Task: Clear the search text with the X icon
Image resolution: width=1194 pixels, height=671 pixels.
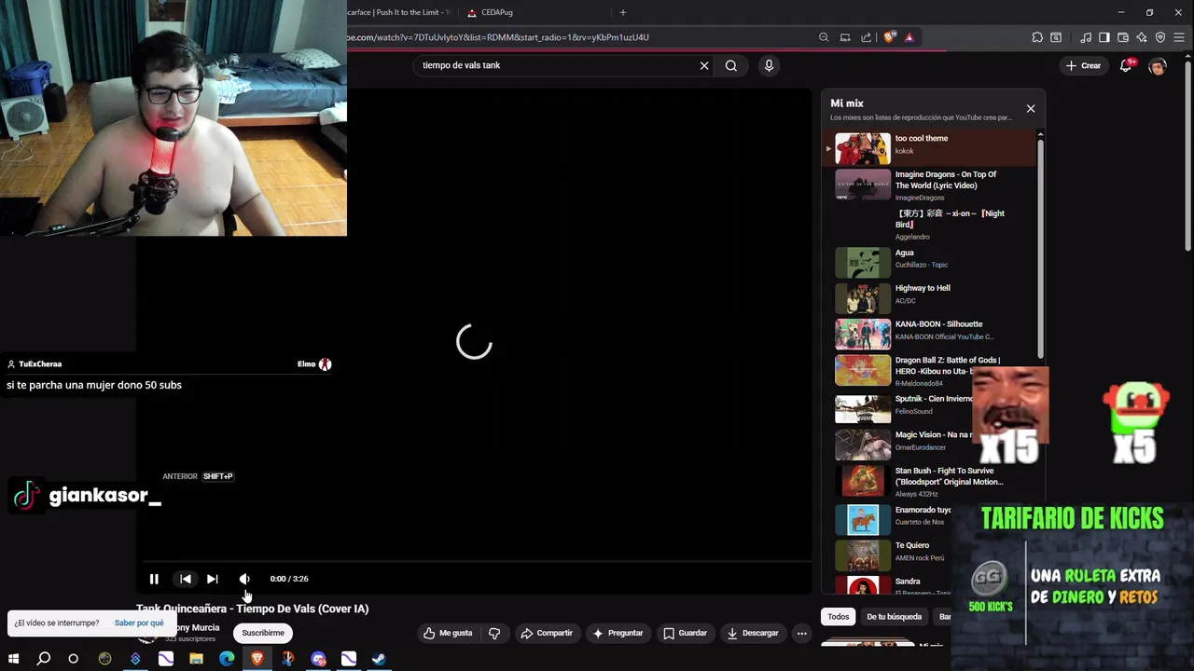Action: [x=704, y=65]
